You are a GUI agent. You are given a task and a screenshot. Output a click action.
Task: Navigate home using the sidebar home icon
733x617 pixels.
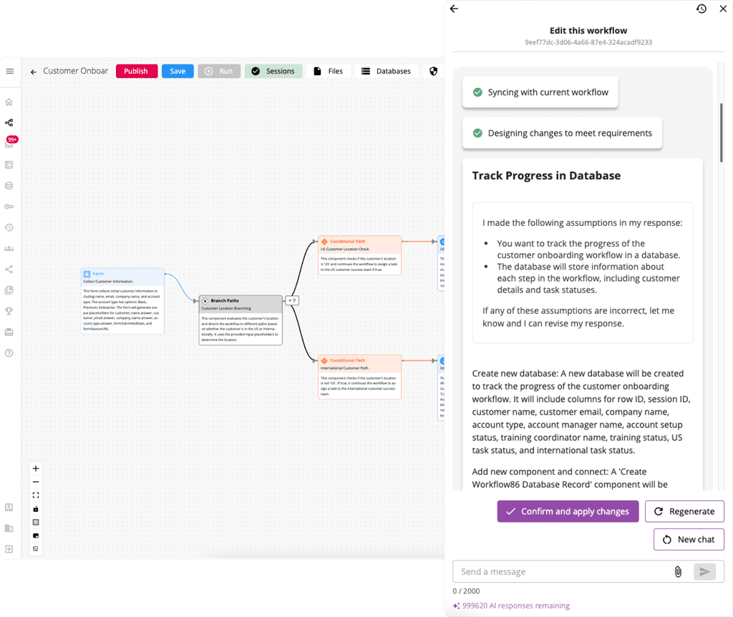pos(9,102)
